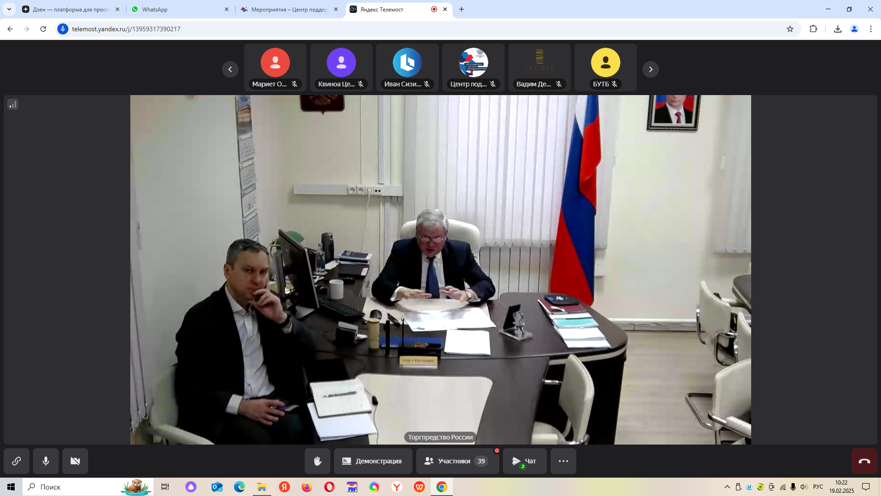The image size is (881, 496).
Task: Open the Чат panel
Action: (524, 461)
